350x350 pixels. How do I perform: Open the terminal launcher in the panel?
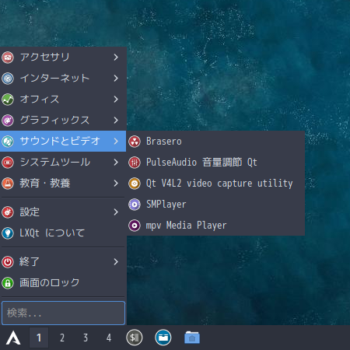click(135, 338)
